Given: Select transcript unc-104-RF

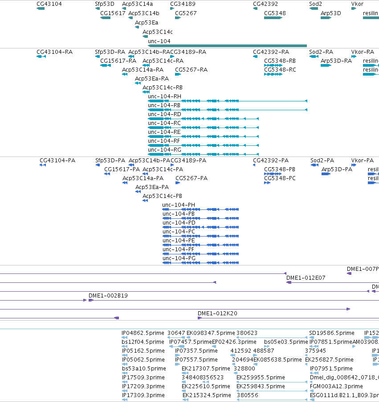Looking at the screenshot, I should coord(203,145).
